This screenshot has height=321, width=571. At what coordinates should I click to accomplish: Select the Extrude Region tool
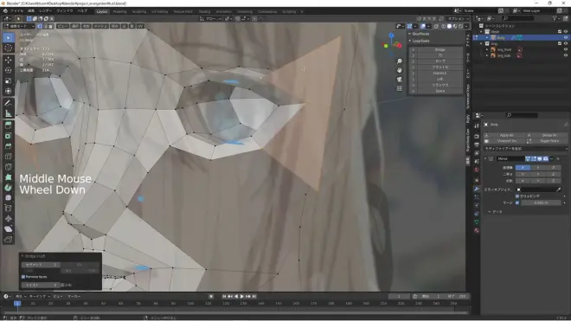coord(9,125)
